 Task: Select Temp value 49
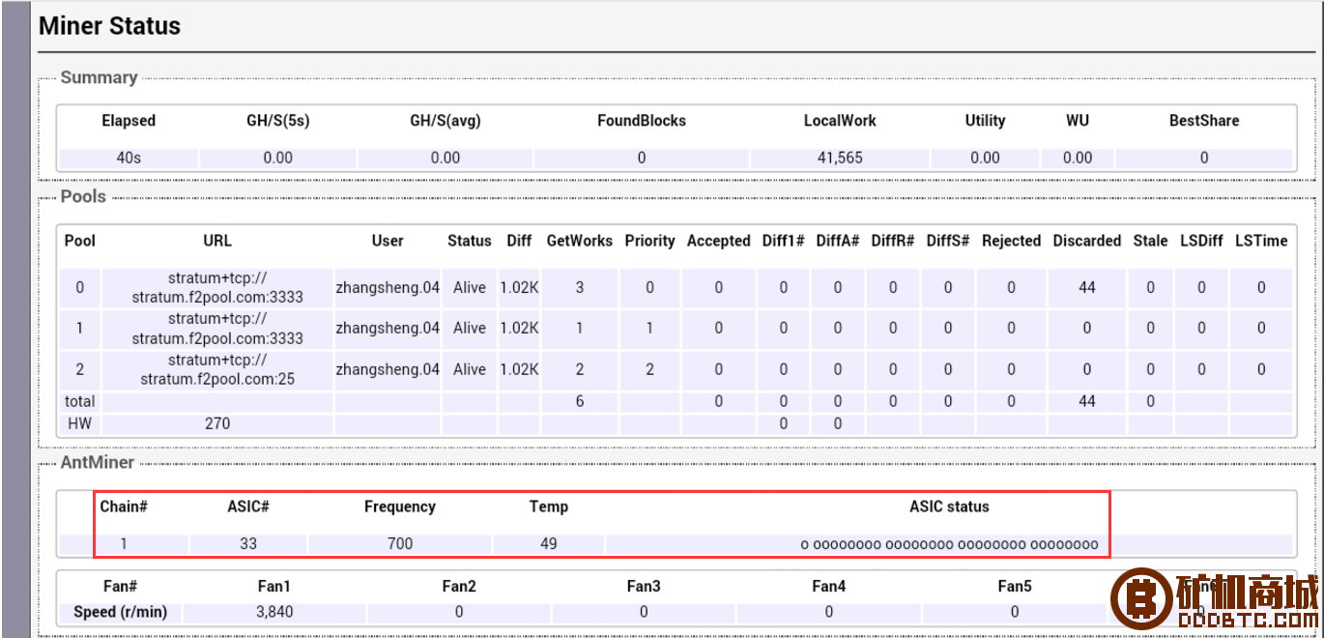tap(549, 543)
